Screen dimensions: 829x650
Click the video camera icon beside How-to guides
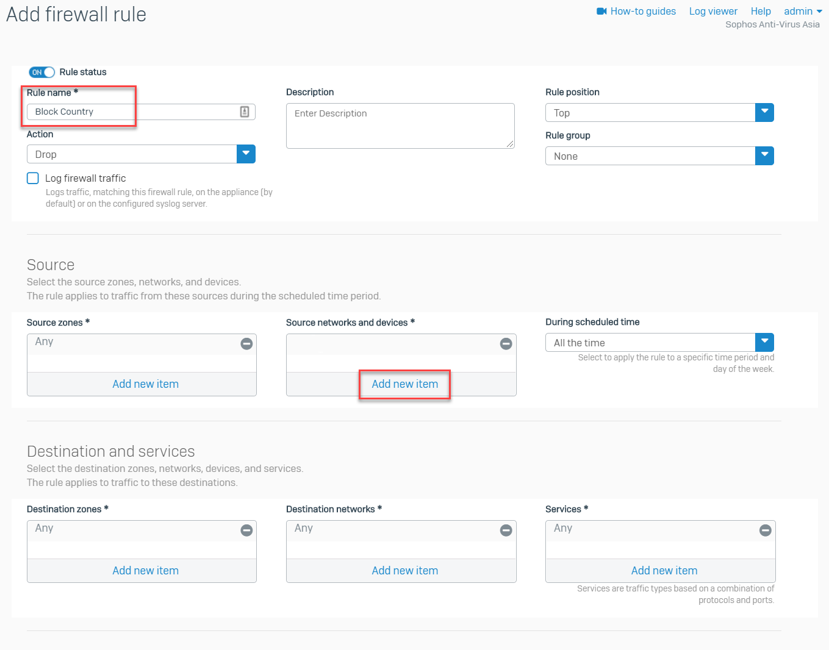click(x=601, y=10)
